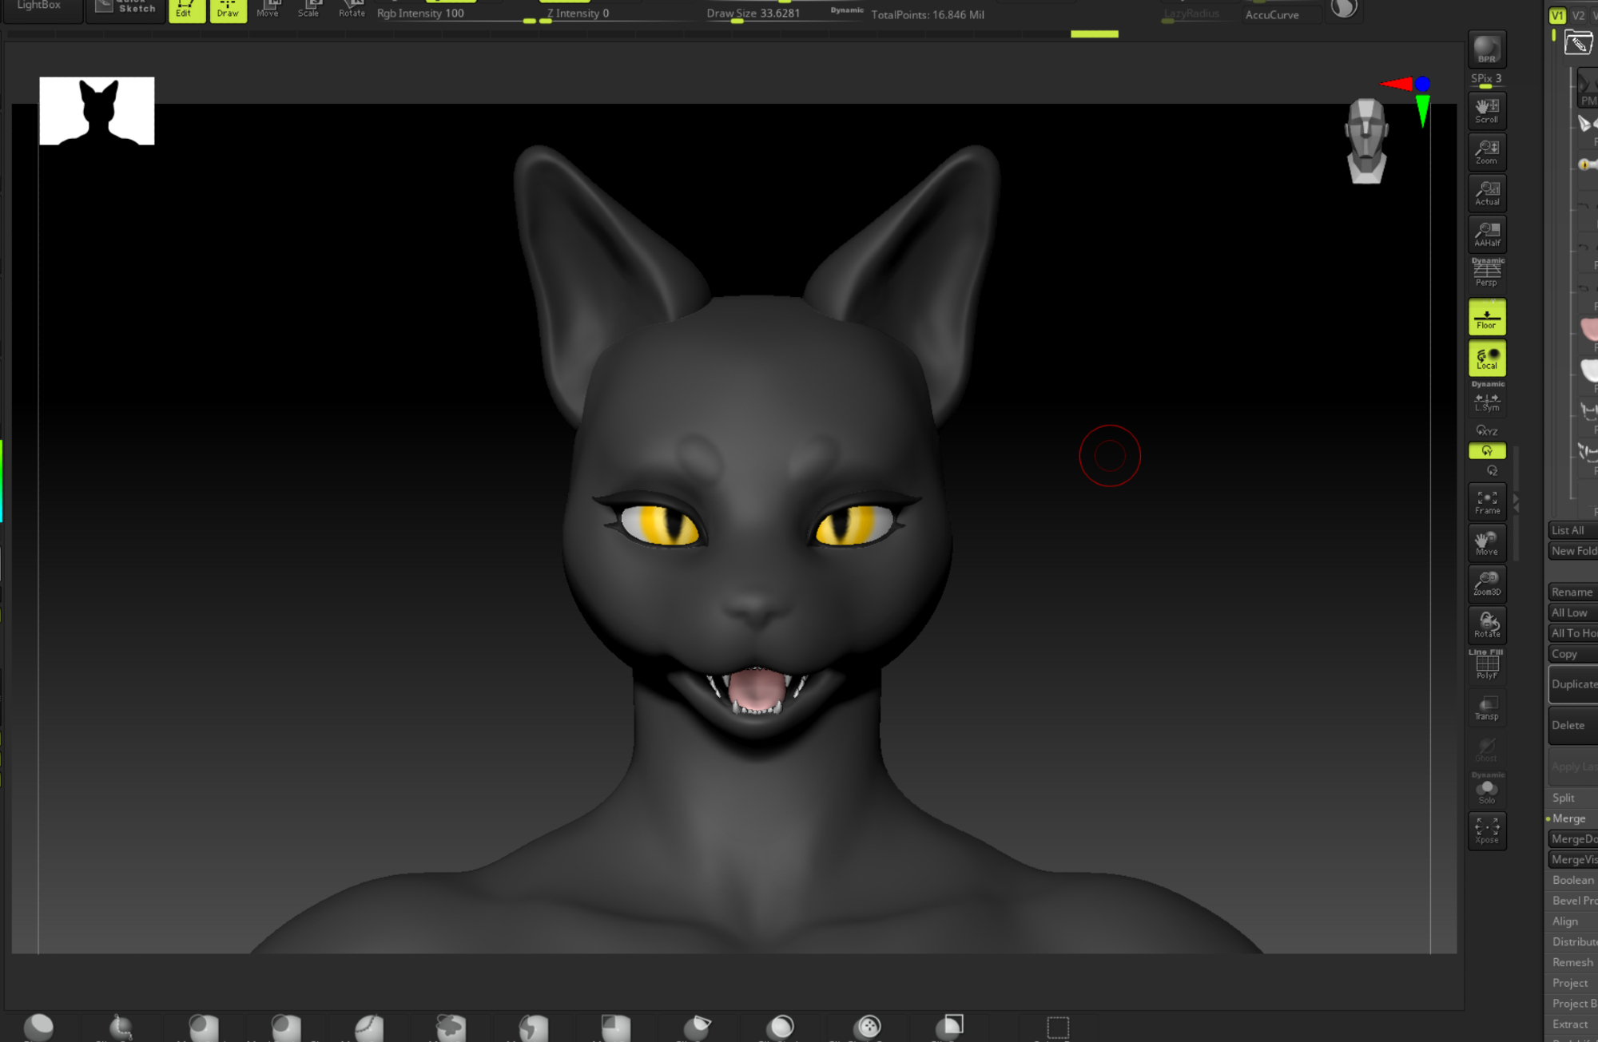Click the Zoom document icon
1598x1042 pixels.
(x=1486, y=152)
